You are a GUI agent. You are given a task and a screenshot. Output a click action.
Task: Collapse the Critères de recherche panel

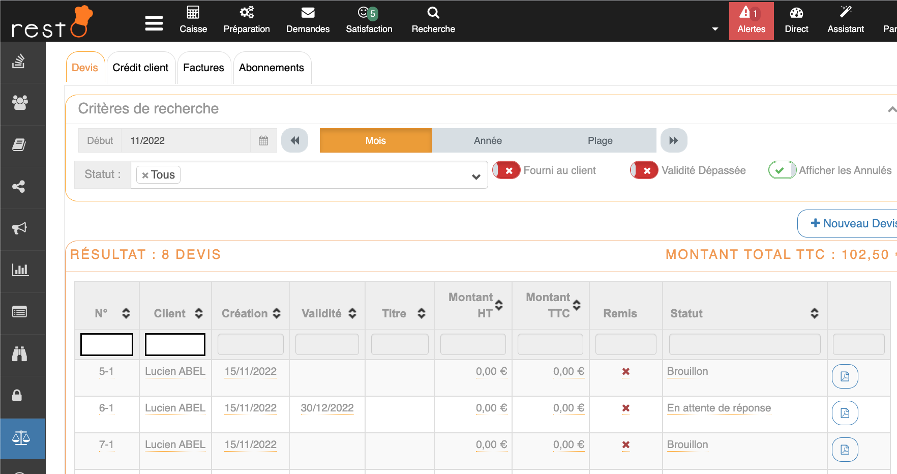tap(891, 109)
